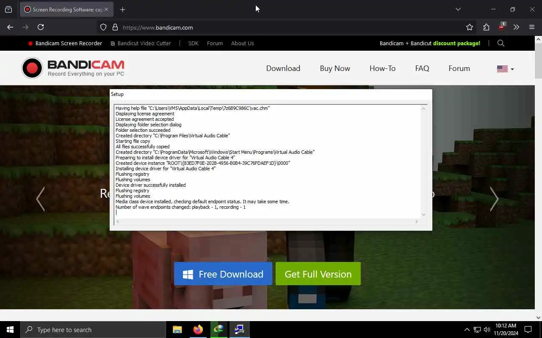Open the Bandicut Video Cutter link
Viewport: 542px width, 338px height.
coord(141,43)
